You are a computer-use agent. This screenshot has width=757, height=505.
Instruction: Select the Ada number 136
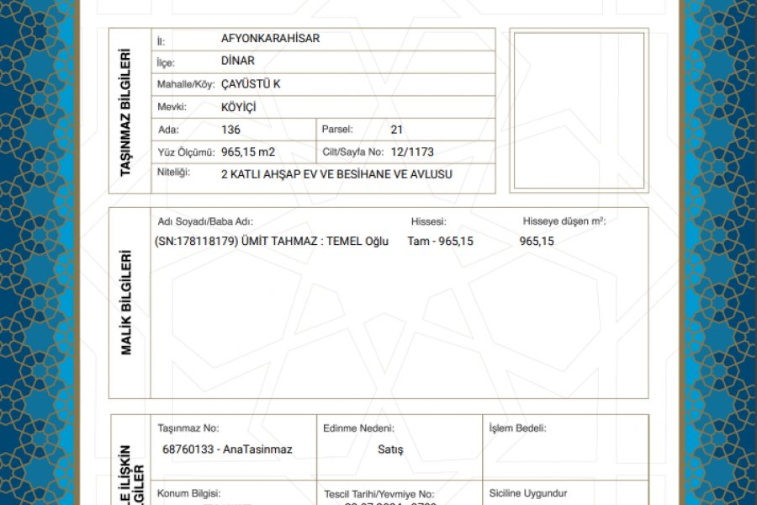(x=230, y=130)
